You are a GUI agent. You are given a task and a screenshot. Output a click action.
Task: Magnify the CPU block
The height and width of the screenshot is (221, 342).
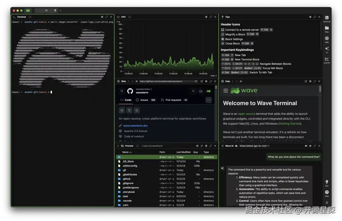click(211, 17)
